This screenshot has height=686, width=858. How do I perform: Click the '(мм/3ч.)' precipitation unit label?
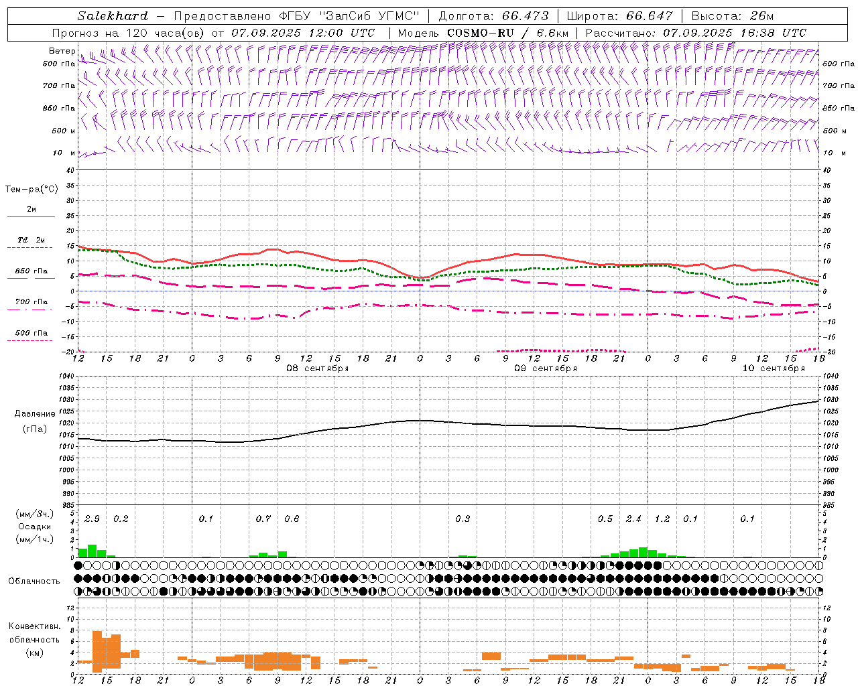pyautogui.click(x=35, y=514)
